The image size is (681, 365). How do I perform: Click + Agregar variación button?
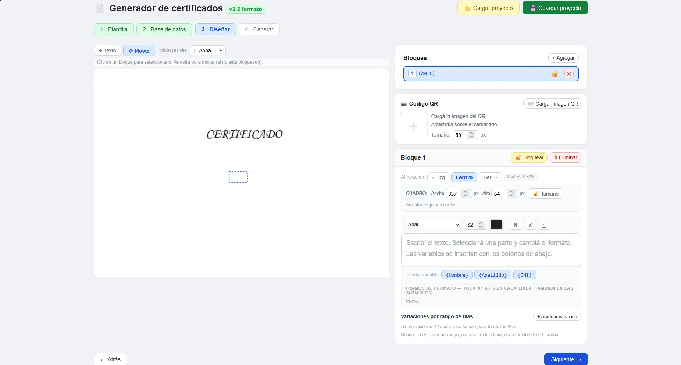pos(557,317)
